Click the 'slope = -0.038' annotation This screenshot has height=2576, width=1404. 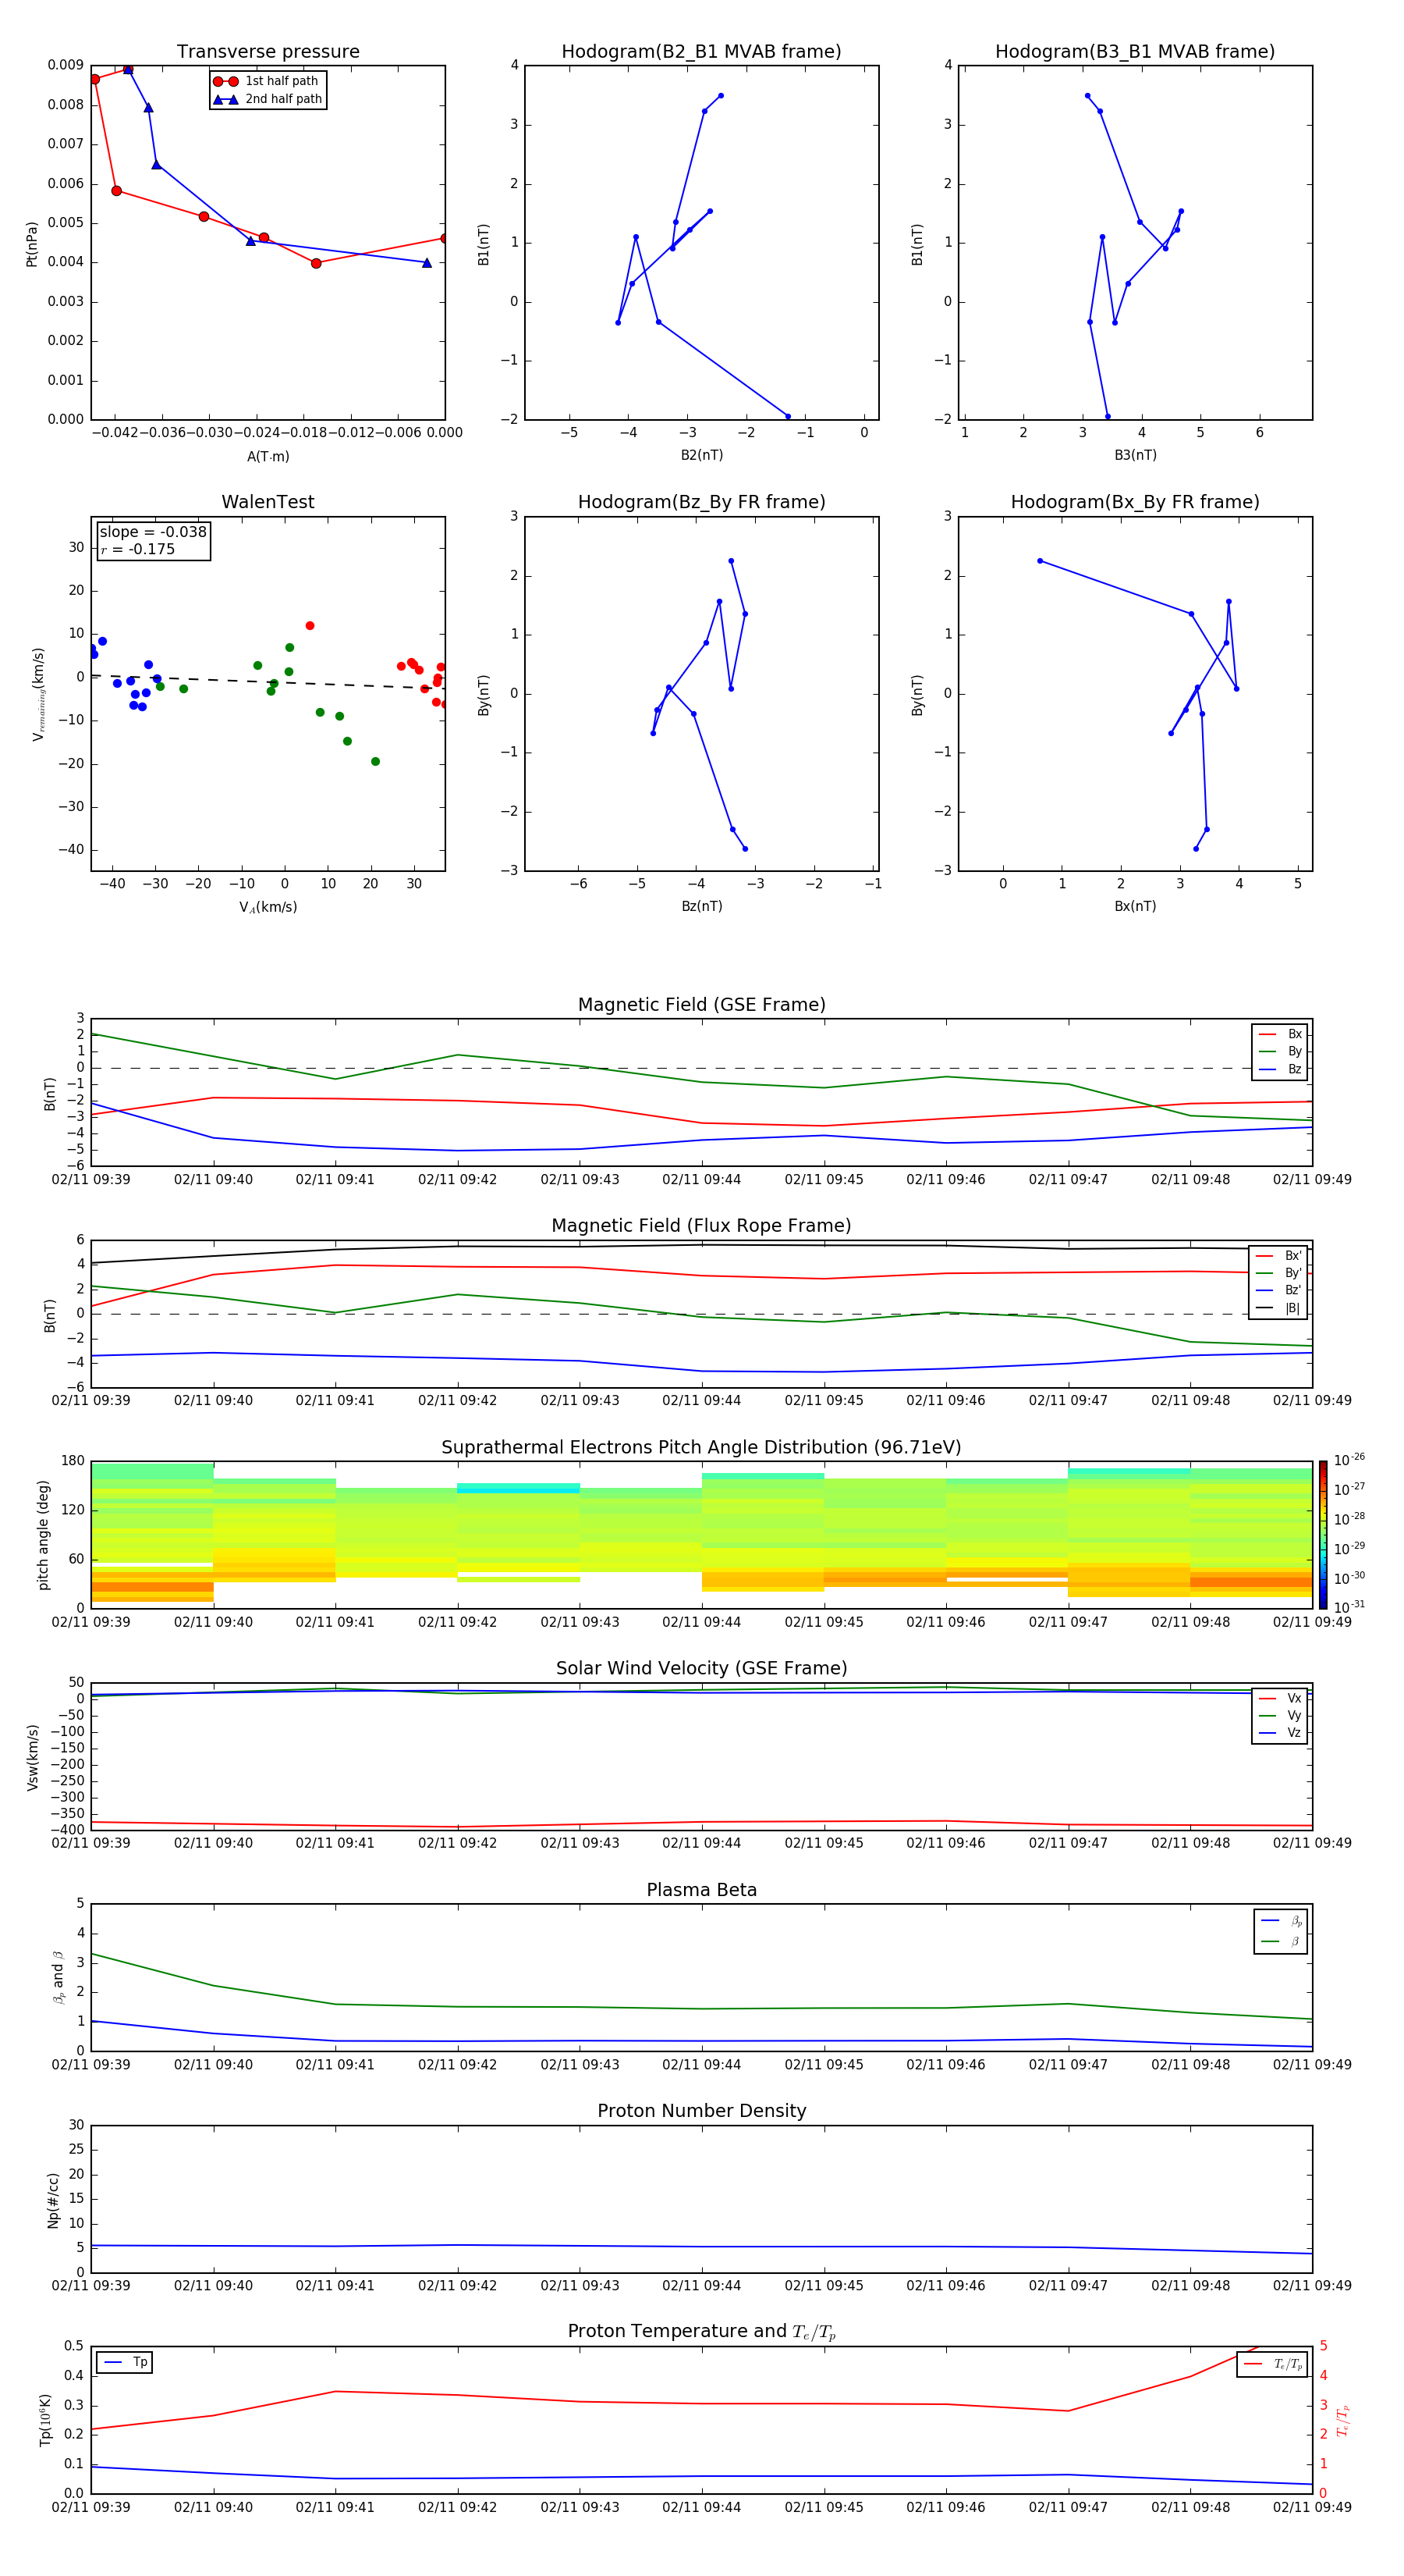click(153, 532)
